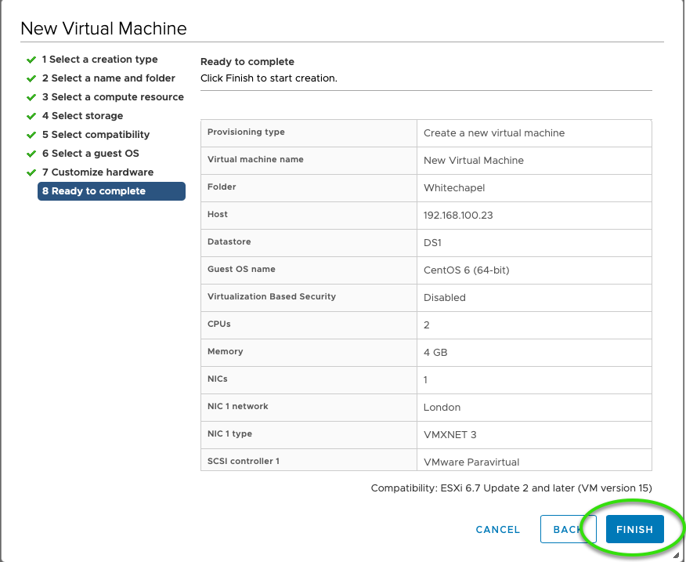This screenshot has width=686, height=562.
Task: Go to step 1 Select a creation type
Action: pyautogui.click(x=99, y=59)
